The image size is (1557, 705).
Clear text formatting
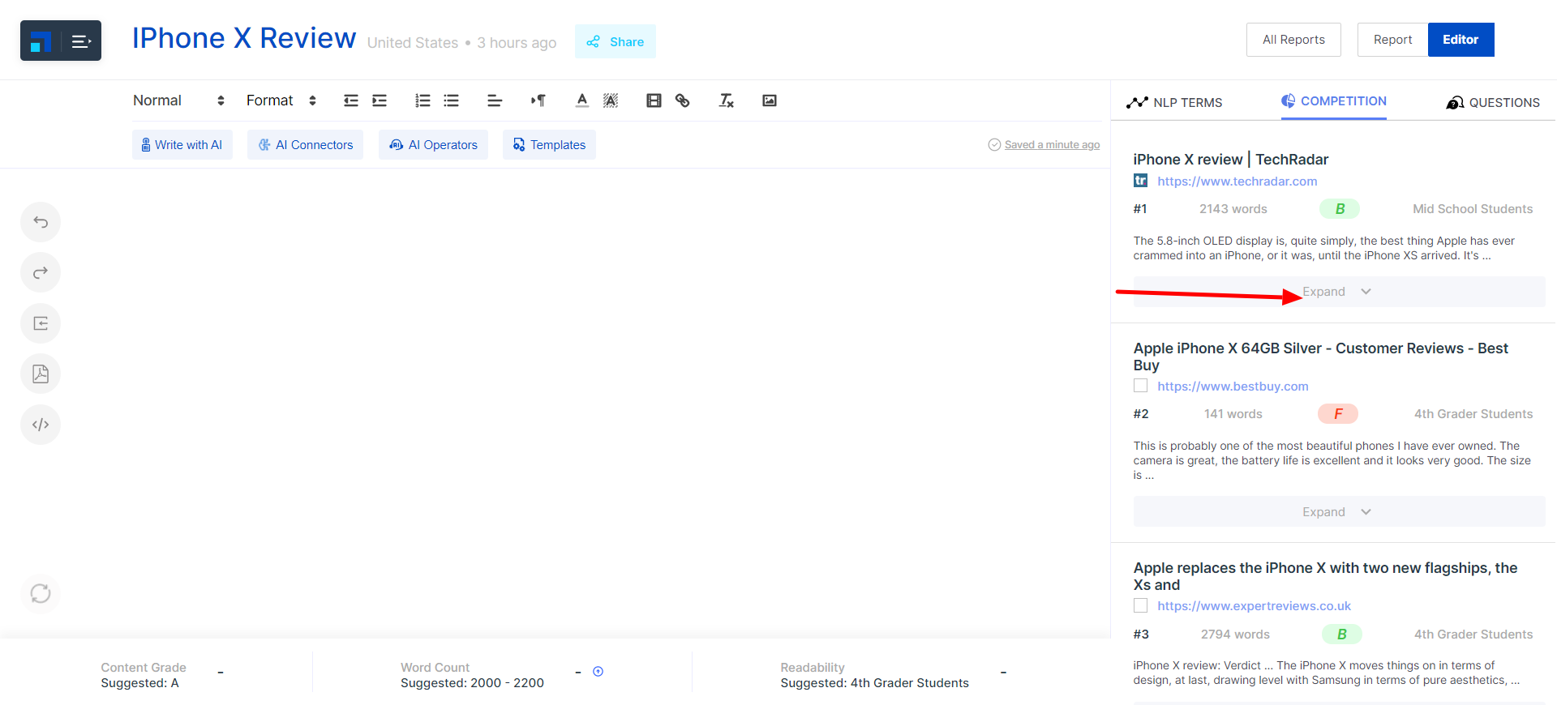point(727,100)
